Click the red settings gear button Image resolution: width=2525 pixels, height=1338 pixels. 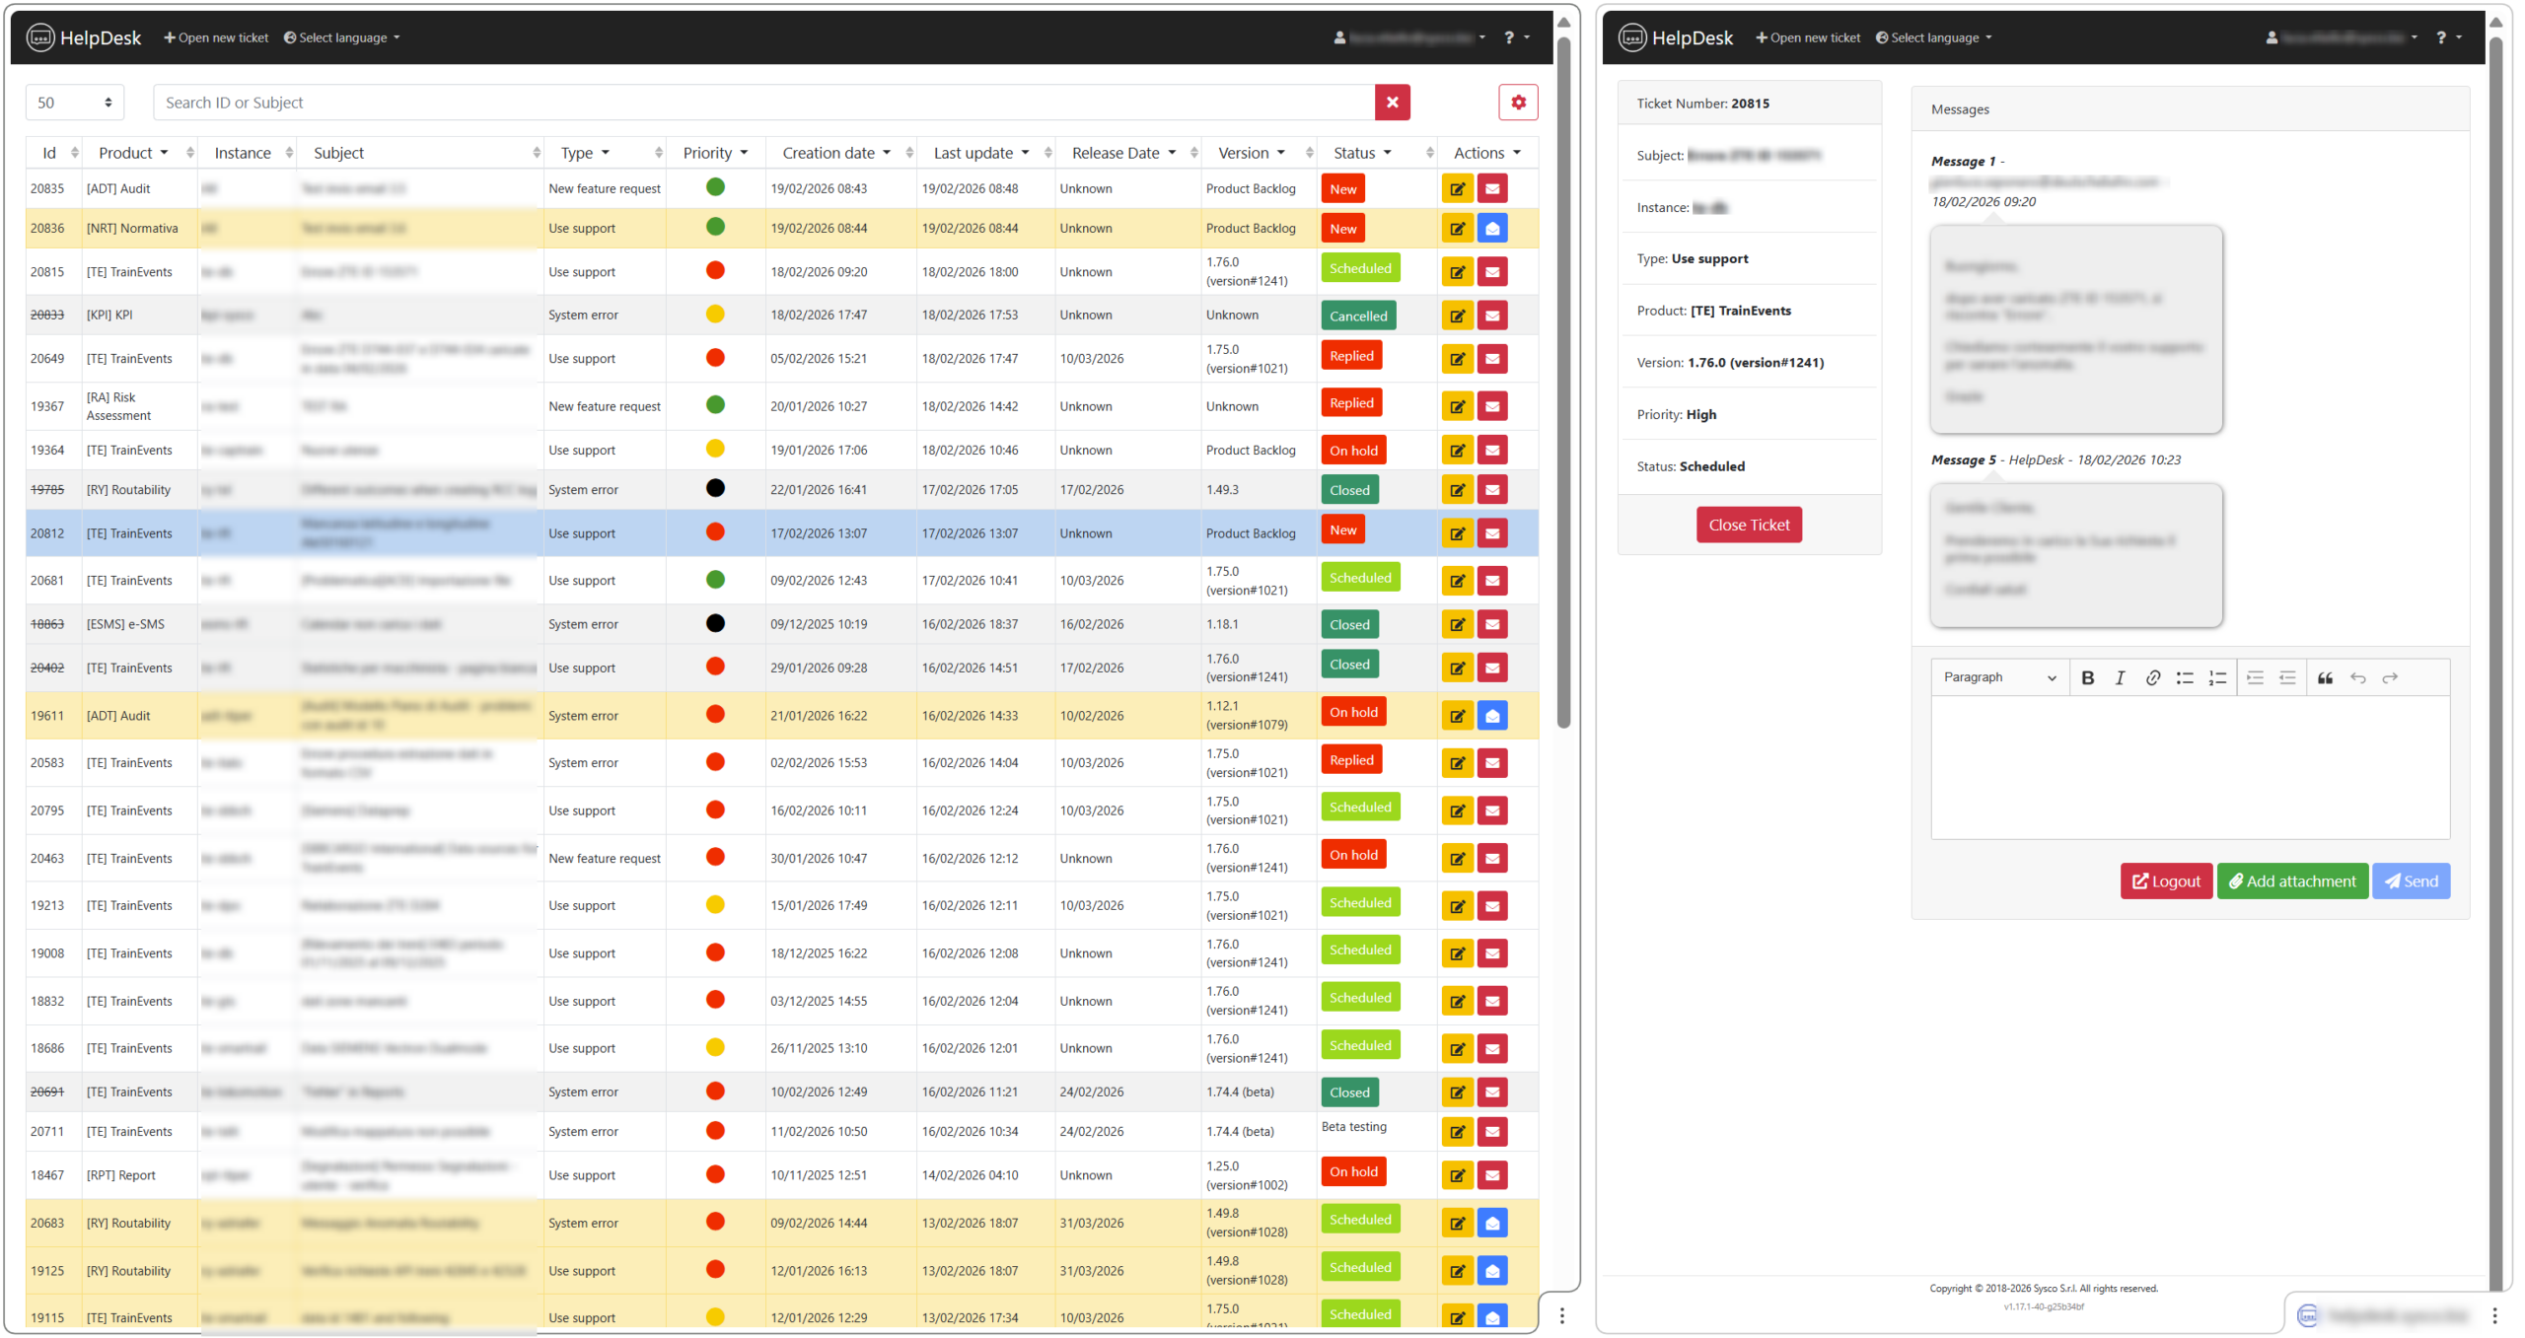[x=1517, y=103]
